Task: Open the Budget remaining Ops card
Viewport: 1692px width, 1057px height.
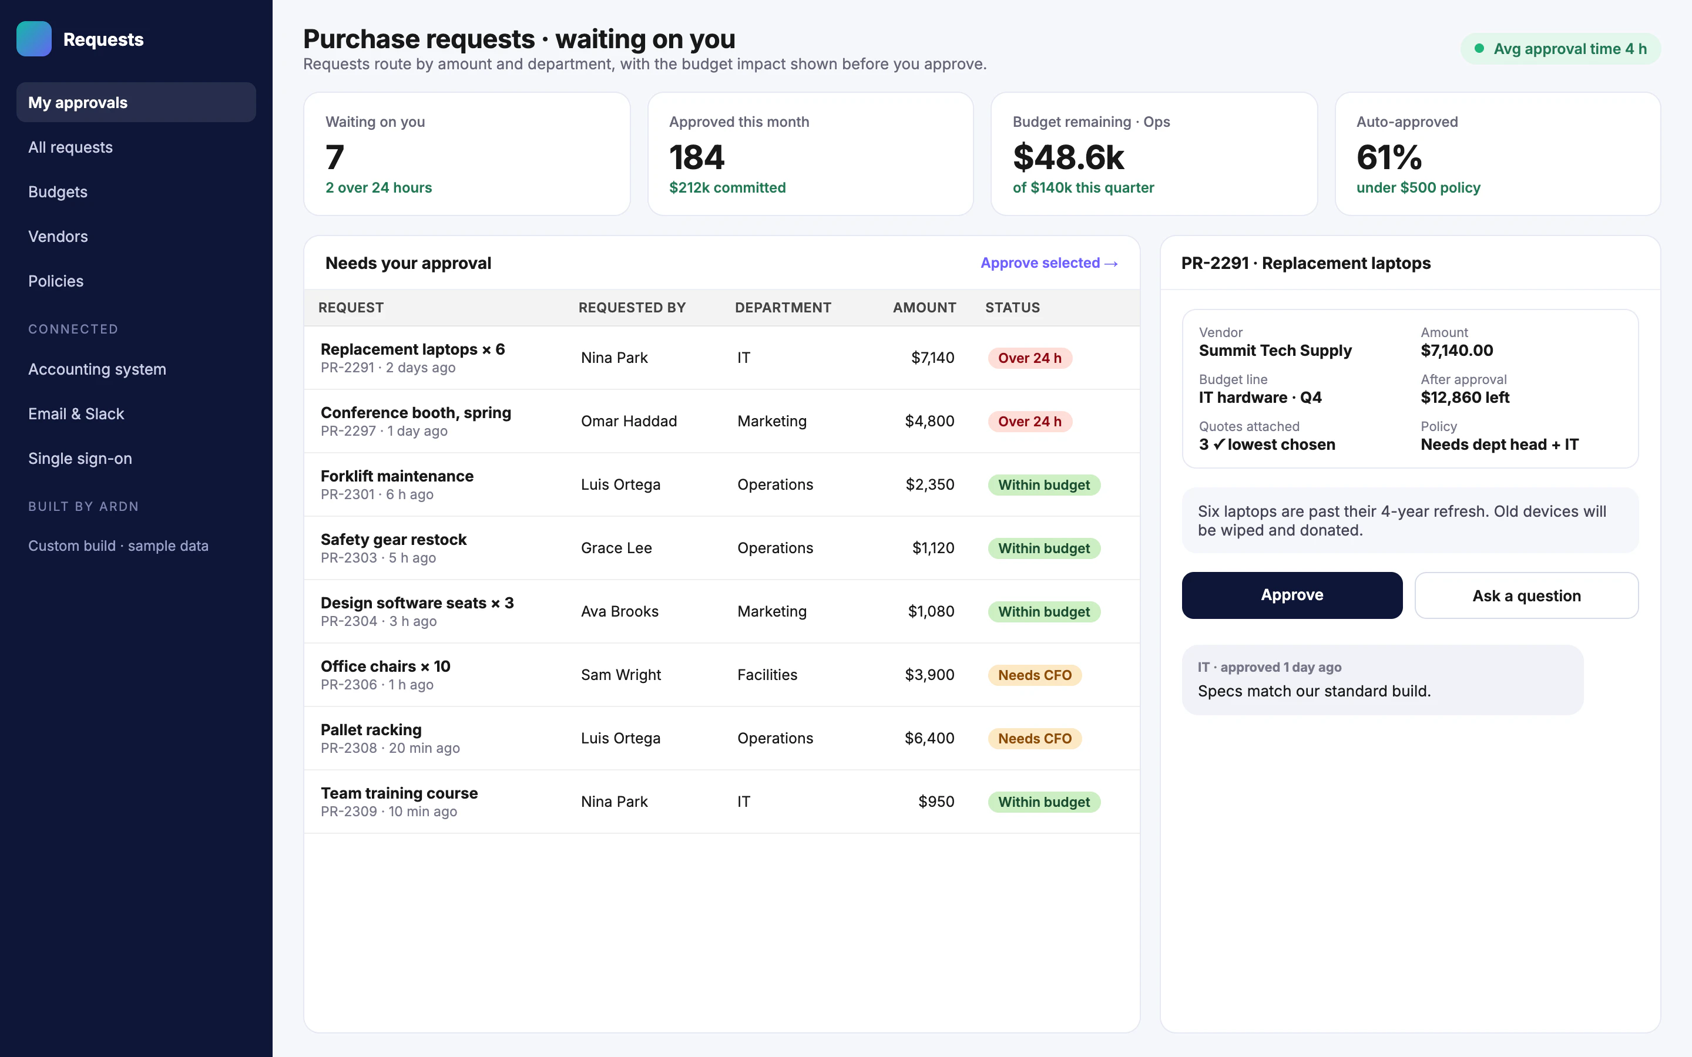Action: click(x=1154, y=154)
